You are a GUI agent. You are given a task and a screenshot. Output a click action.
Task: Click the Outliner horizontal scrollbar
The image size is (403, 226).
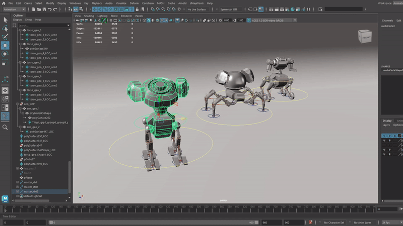pos(32,200)
